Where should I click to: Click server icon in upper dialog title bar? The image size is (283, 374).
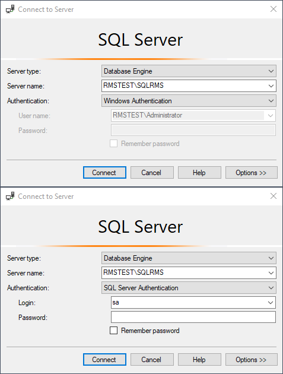coord(10,9)
